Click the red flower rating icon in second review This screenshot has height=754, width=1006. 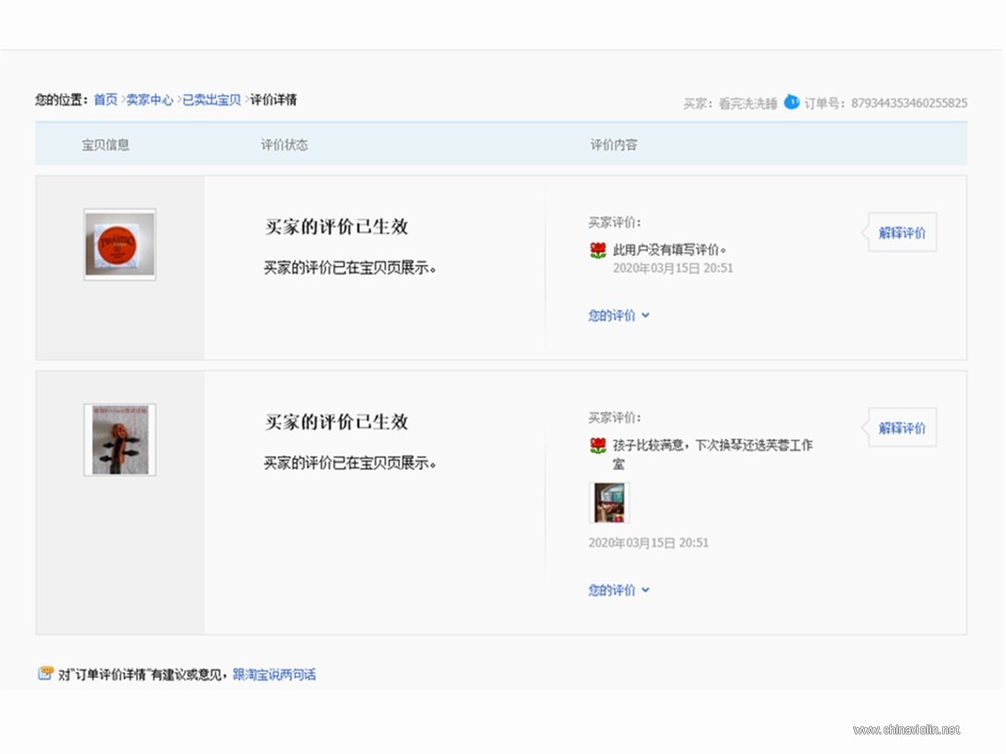[598, 445]
